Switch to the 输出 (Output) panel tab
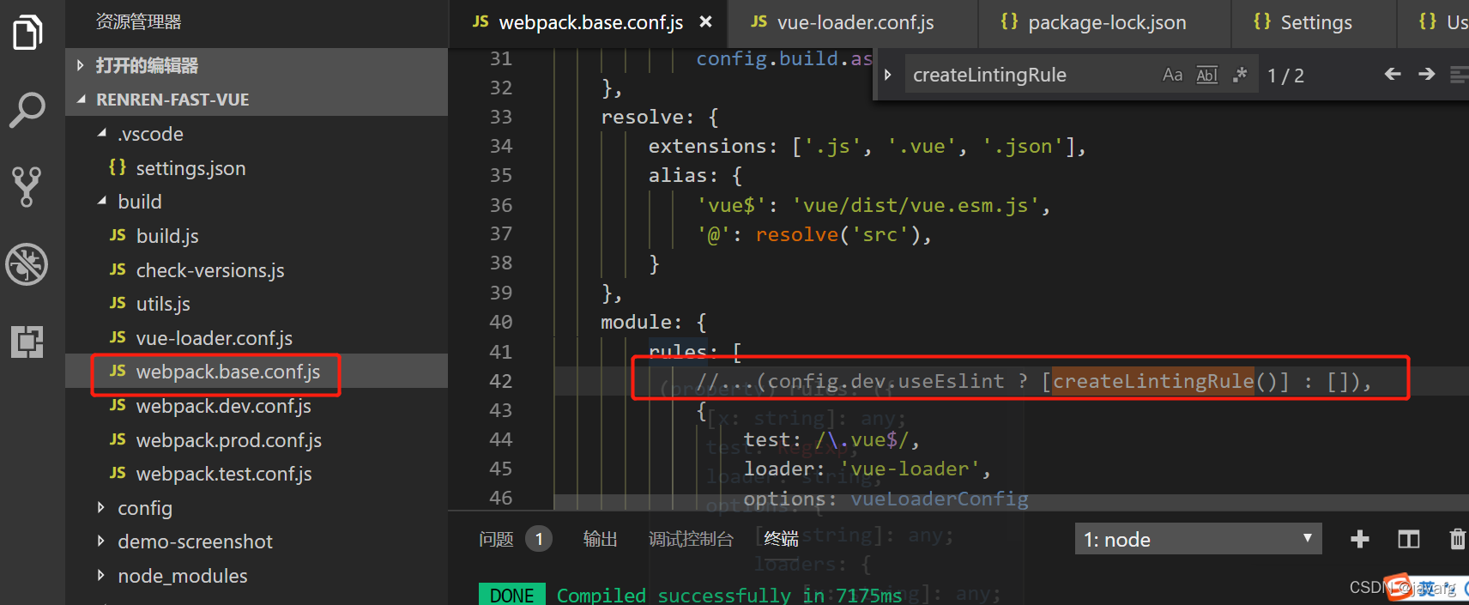The height and width of the screenshot is (605, 1469). tap(600, 539)
